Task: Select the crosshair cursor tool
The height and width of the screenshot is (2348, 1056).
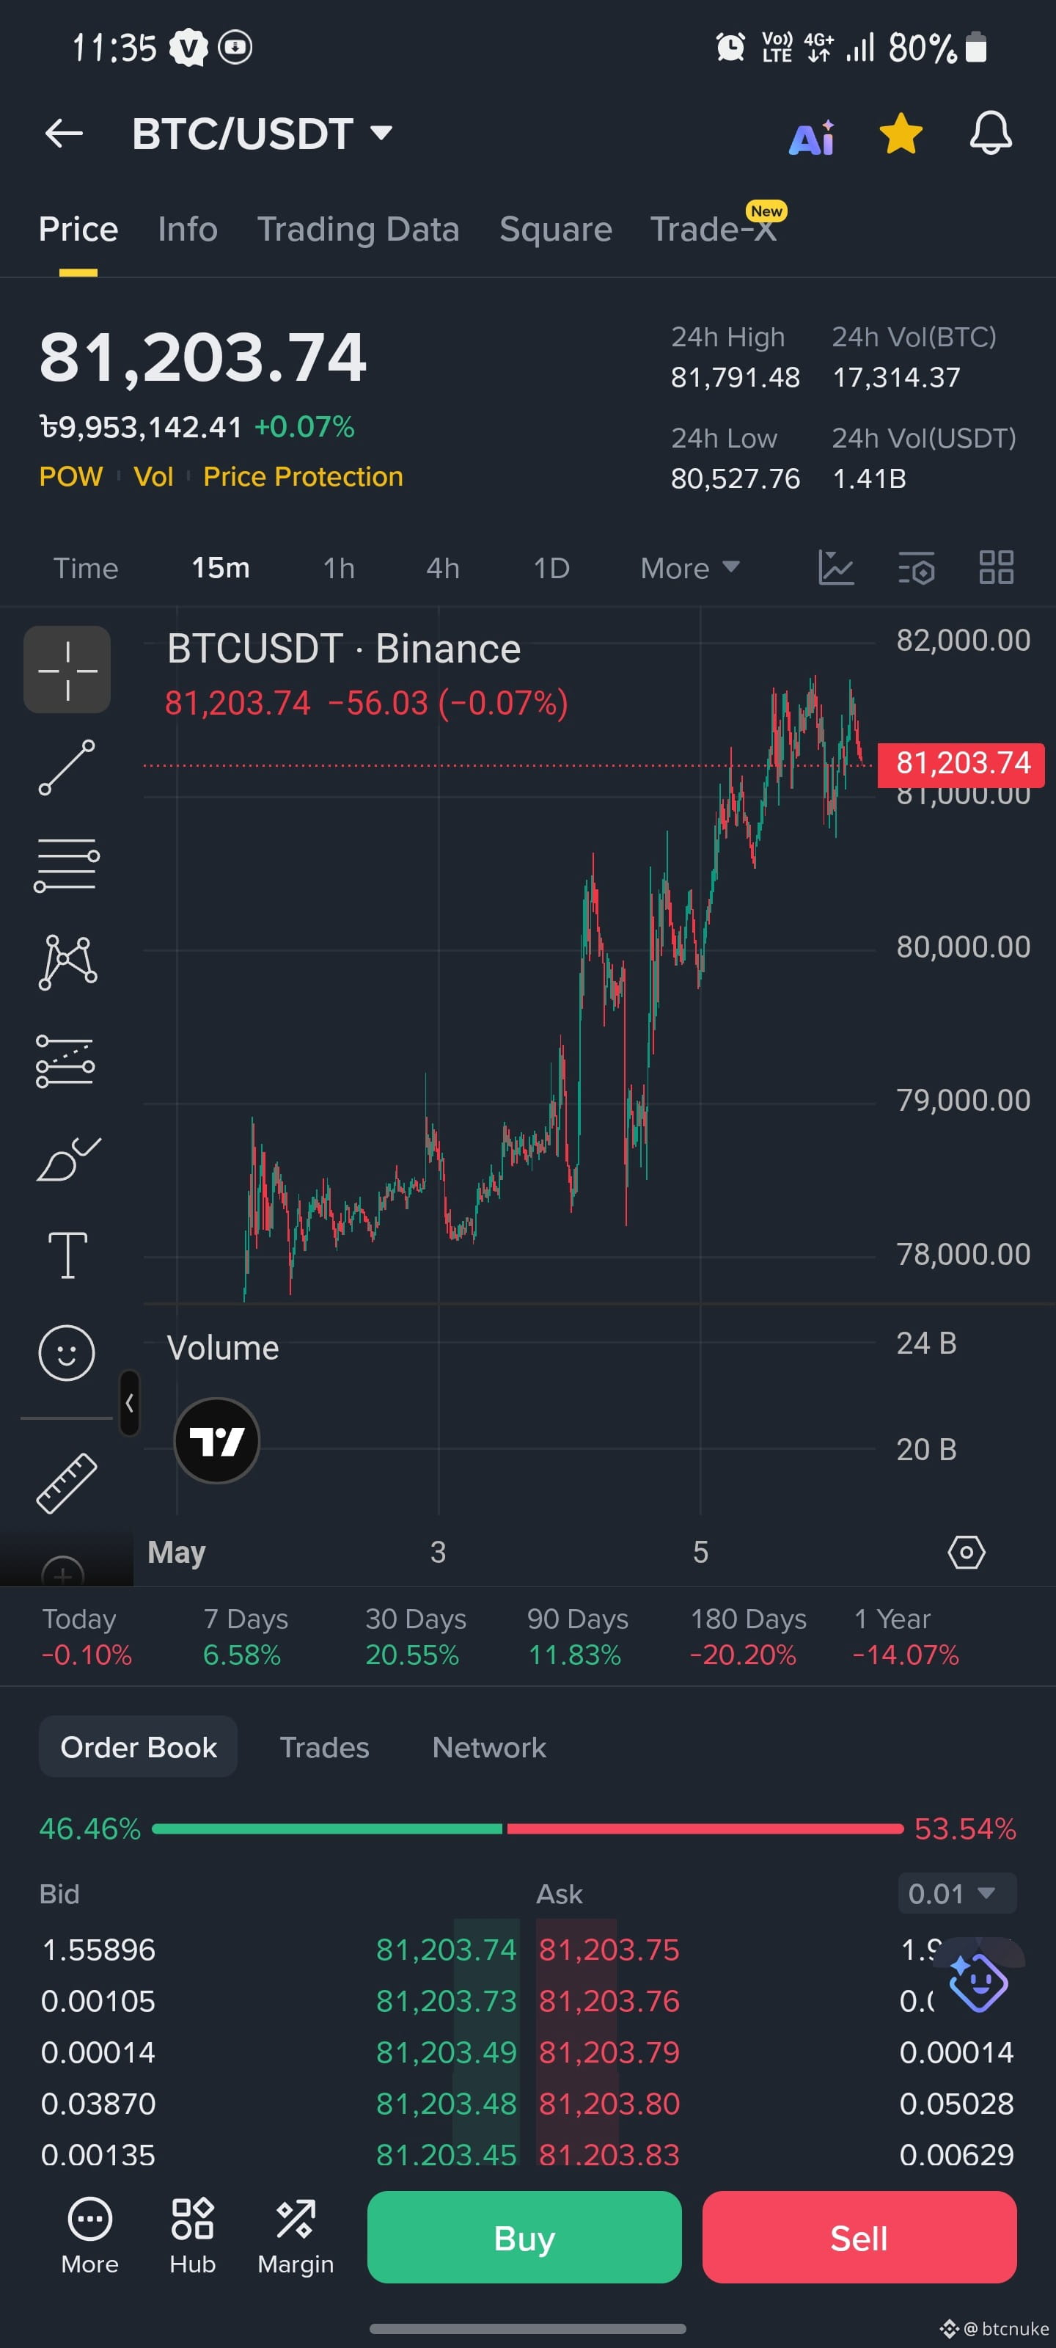Action: coord(67,669)
